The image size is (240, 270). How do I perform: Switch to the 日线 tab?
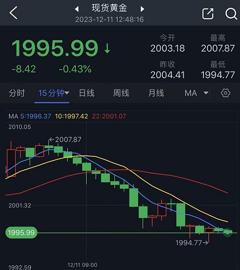87,93
